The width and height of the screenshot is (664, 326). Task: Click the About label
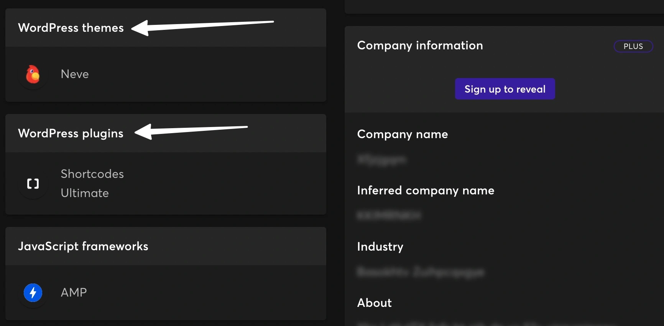pyautogui.click(x=374, y=303)
